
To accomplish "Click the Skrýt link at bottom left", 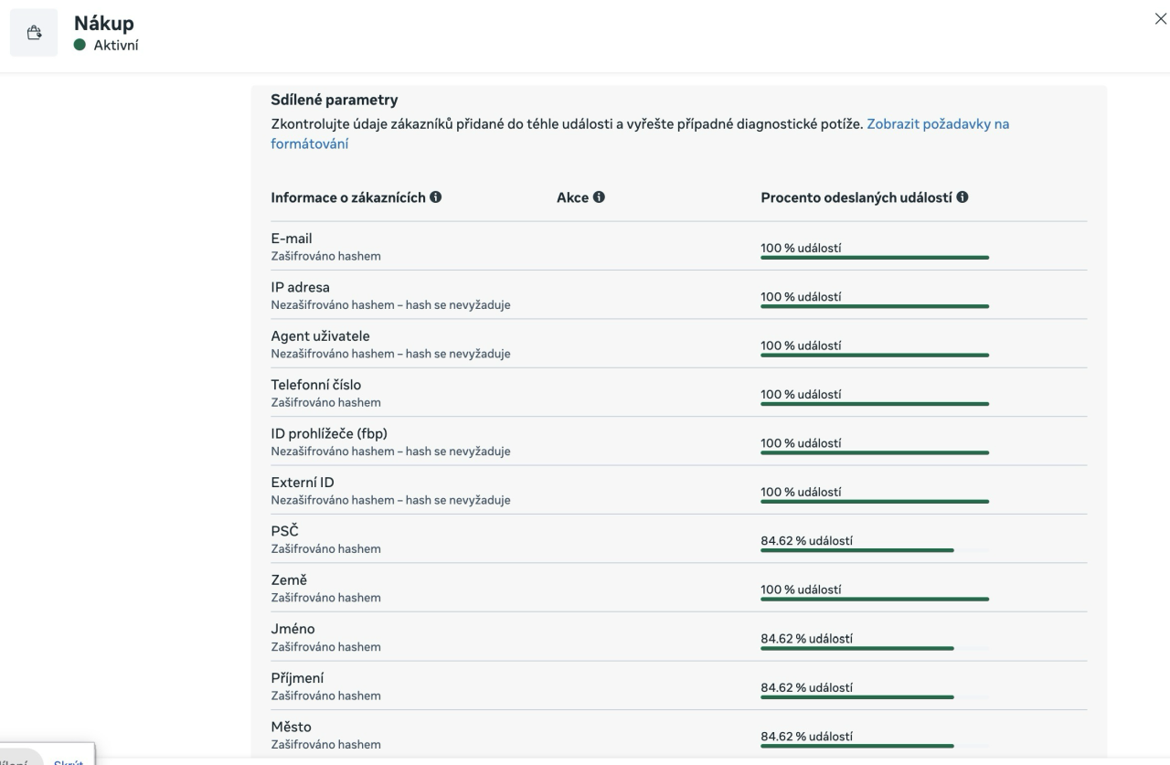I will coord(69,761).
